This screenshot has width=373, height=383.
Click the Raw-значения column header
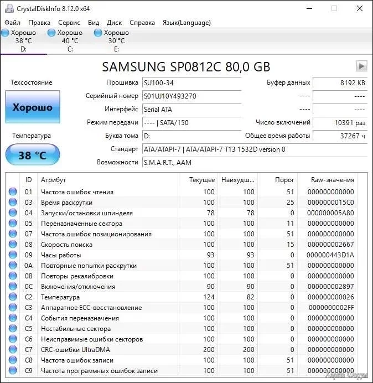(x=327, y=180)
